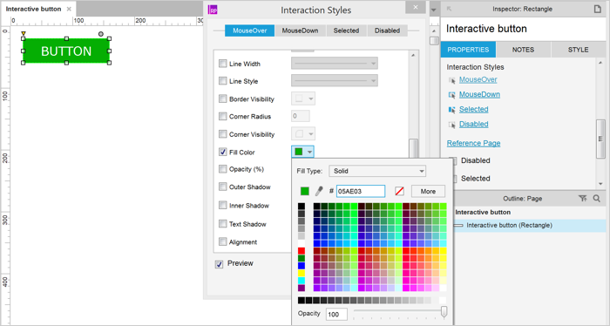The image size is (610, 326).
Task: Click the yellow triangle corner-radius handle
Action: (x=24, y=34)
